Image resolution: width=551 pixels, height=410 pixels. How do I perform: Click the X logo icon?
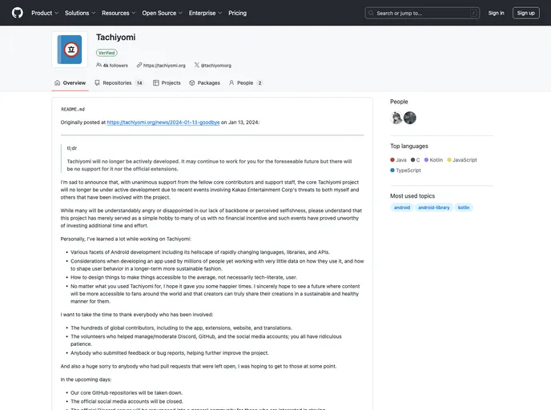pos(197,65)
